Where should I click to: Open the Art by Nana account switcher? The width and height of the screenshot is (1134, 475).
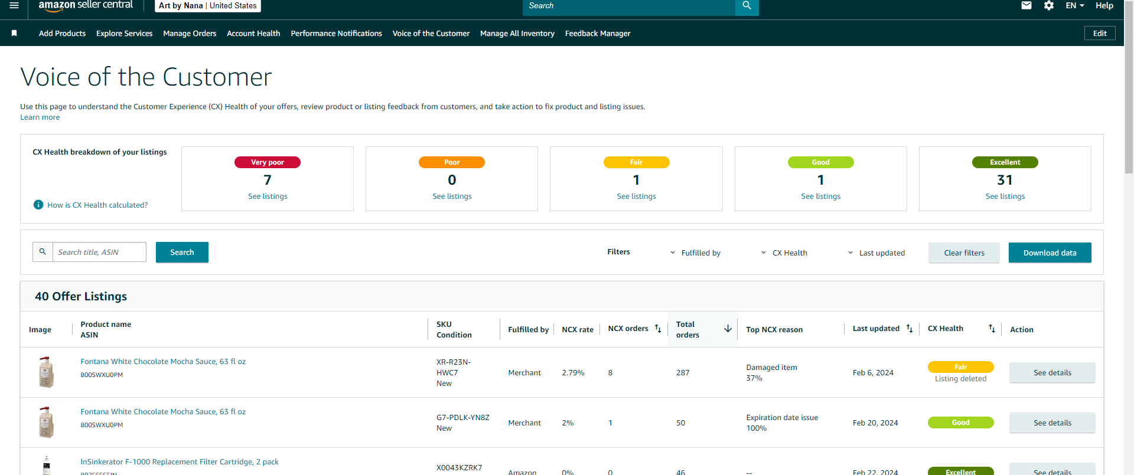tap(208, 6)
